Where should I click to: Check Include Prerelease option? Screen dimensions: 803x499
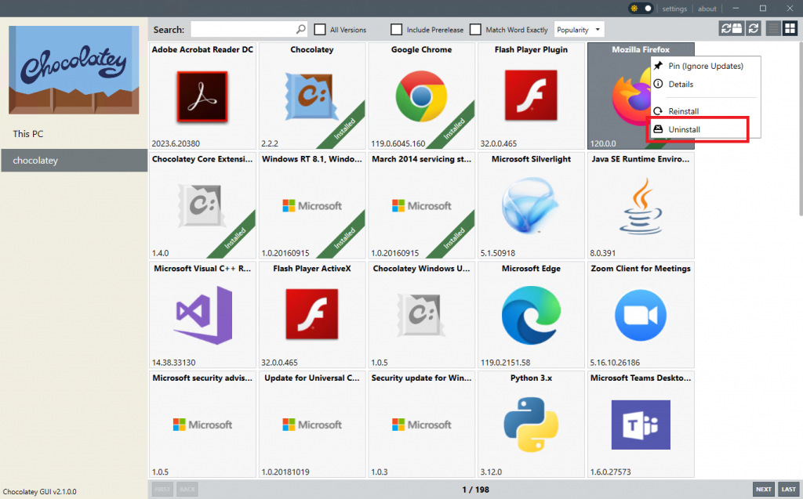pyautogui.click(x=396, y=30)
